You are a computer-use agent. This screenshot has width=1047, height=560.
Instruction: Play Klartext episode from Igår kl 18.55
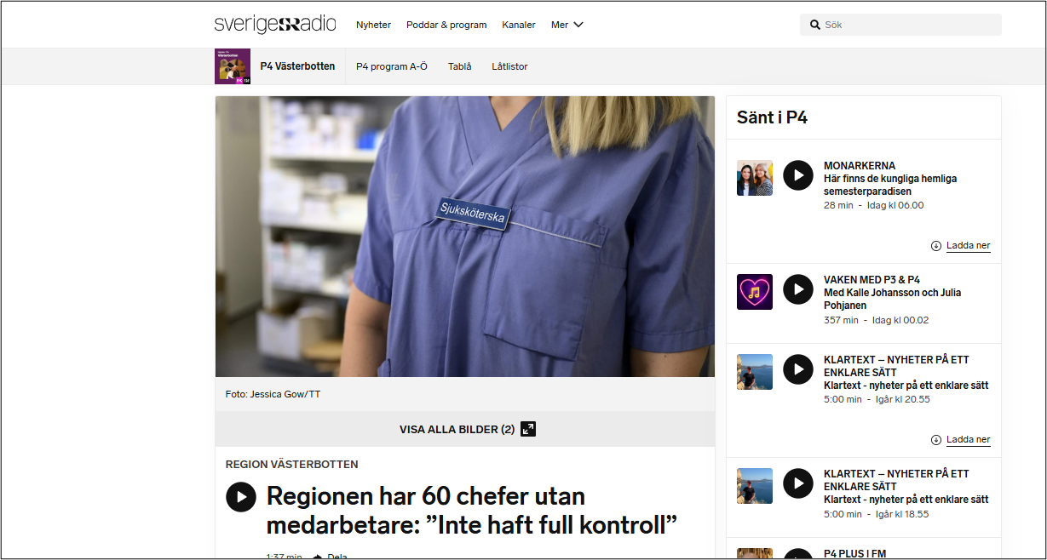tap(798, 483)
